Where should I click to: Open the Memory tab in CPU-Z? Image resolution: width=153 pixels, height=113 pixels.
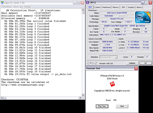point(116,7)
